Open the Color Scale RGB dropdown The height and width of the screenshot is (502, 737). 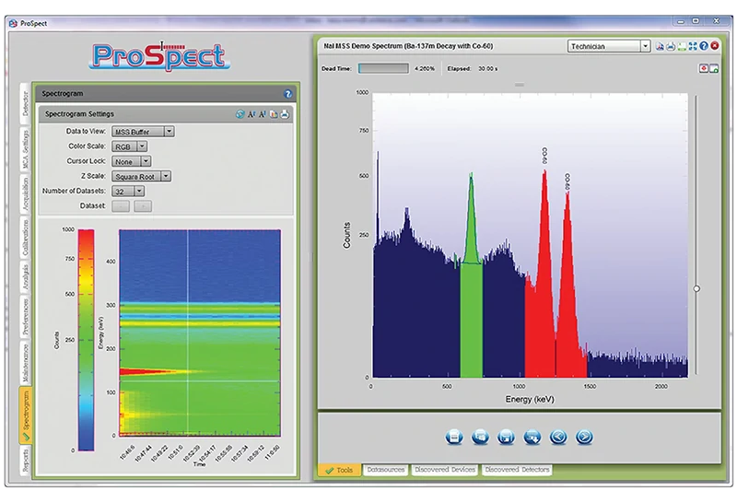(x=129, y=146)
